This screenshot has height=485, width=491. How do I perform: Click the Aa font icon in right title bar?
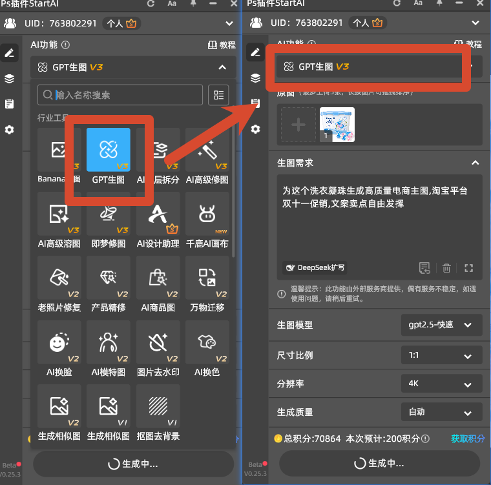tap(418, 3)
